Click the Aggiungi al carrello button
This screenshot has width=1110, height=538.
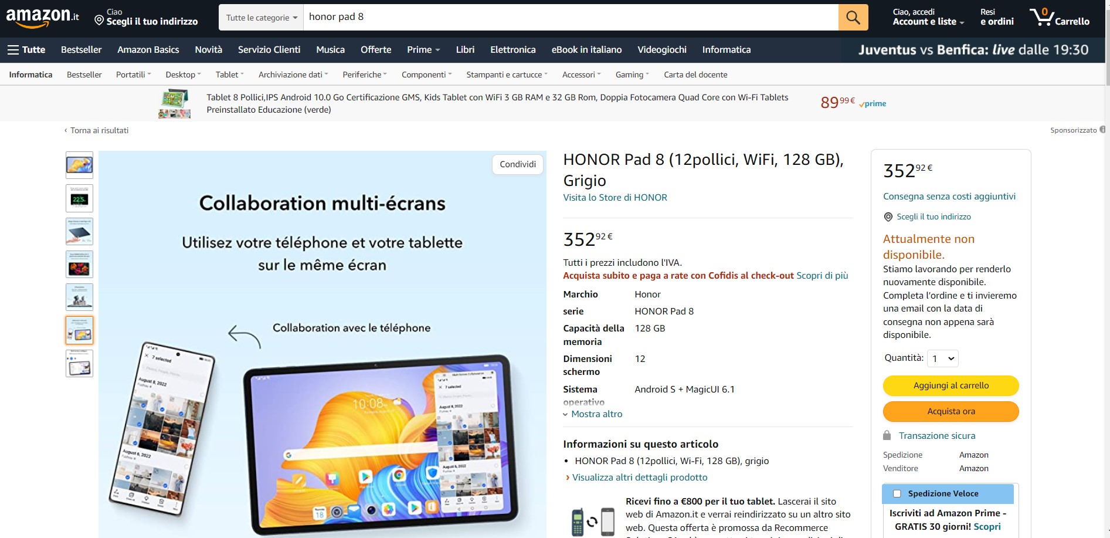[951, 385]
